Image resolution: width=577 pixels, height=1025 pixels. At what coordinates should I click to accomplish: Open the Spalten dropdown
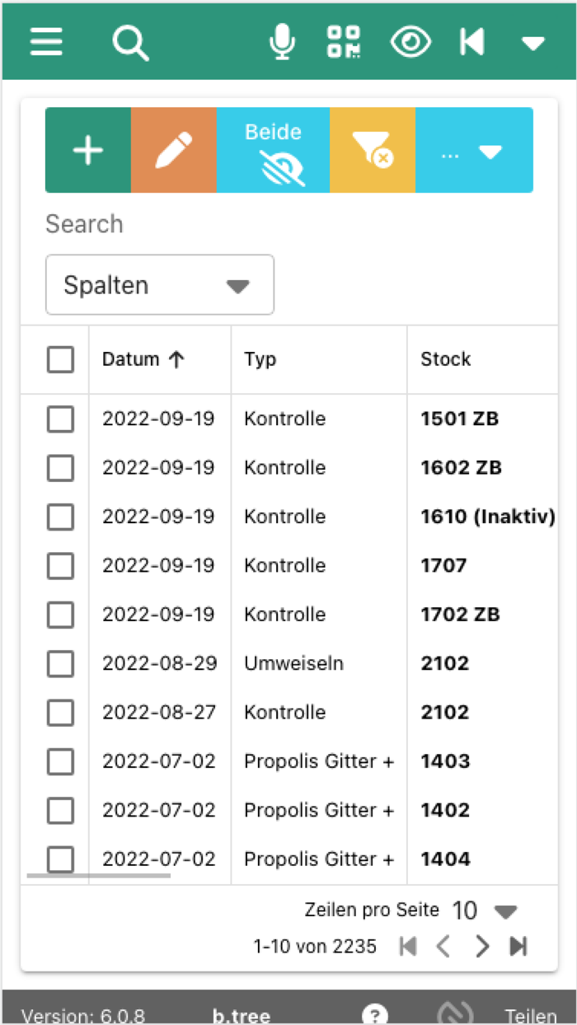159,285
